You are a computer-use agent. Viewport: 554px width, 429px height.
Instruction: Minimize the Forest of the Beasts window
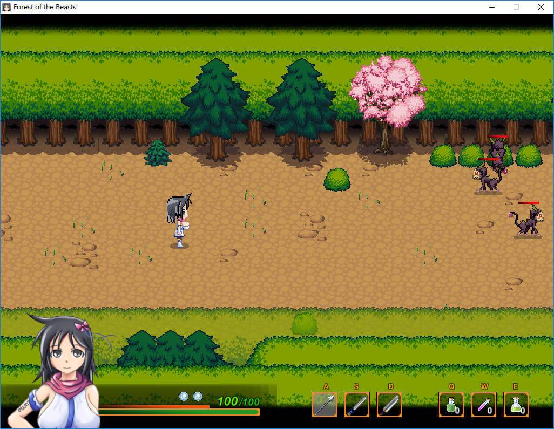[492, 7]
